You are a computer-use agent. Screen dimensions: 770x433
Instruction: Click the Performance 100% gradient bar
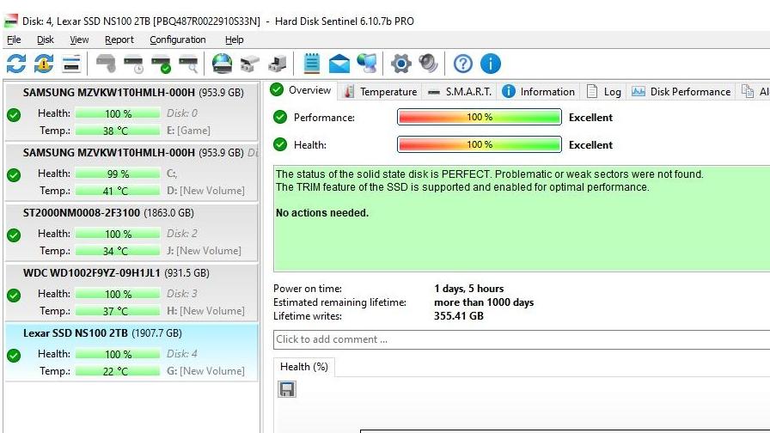tap(479, 118)
